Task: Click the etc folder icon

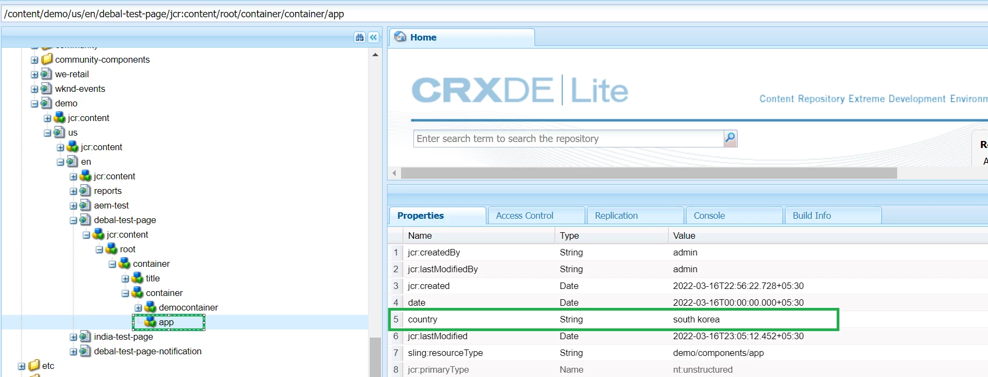Action: click(34, 365)
